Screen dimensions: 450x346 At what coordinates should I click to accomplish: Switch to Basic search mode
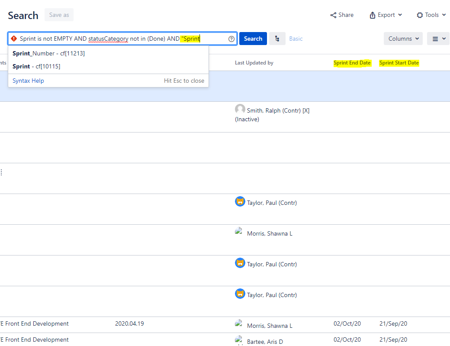[296, 39]
